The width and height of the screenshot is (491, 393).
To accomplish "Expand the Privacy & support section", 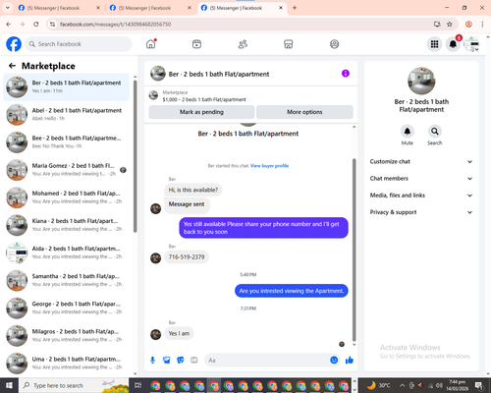I will click(421, 212).
